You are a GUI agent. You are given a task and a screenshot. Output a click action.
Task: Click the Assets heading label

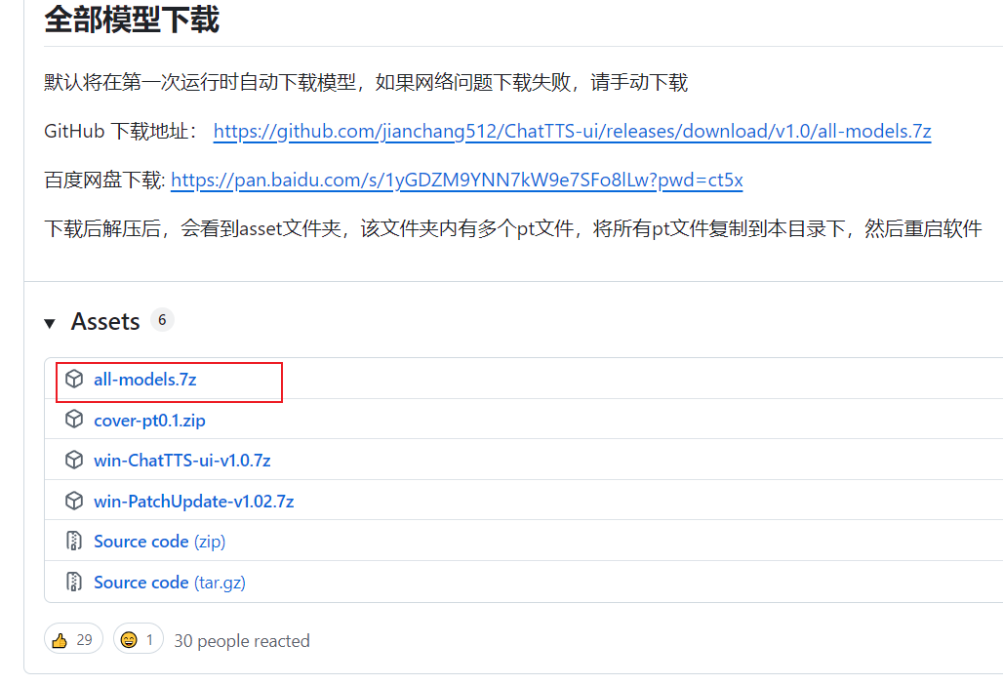[105, 322]
